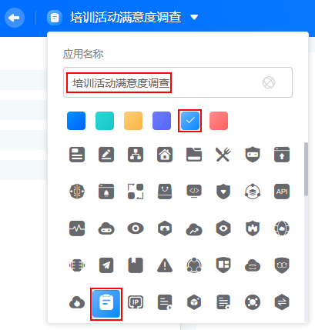Choose the house icon
Viewport: 315px width, 330px height.
[x=165, y=155]
